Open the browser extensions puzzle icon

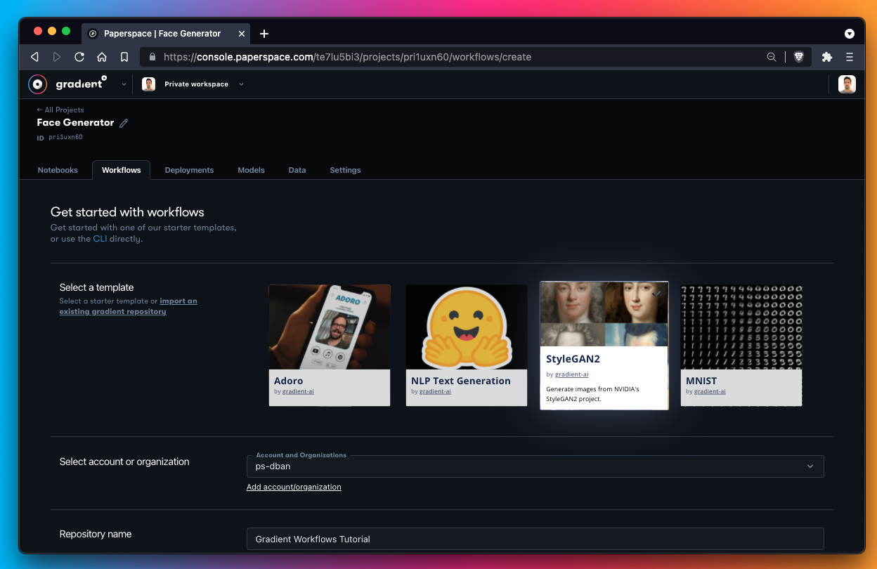[827, 57]
